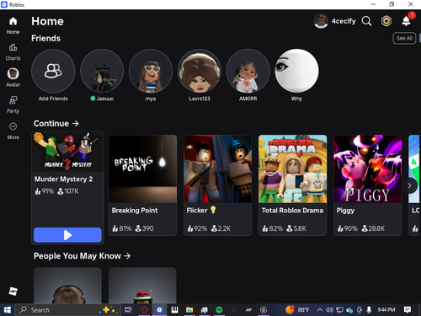Open Opera browser taskbar icon
This screenshot has height=316, width=421.
[144, 310]
